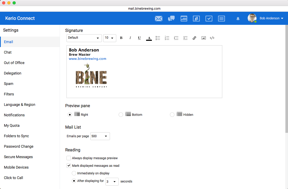Select the Bottom preview pane option
Viewport: 288px width, 189px height.
pos(121,114)
